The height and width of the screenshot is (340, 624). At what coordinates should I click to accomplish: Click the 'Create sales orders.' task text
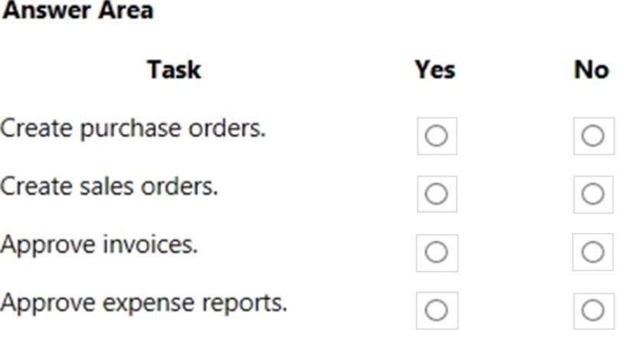click(x=109, y=186)
